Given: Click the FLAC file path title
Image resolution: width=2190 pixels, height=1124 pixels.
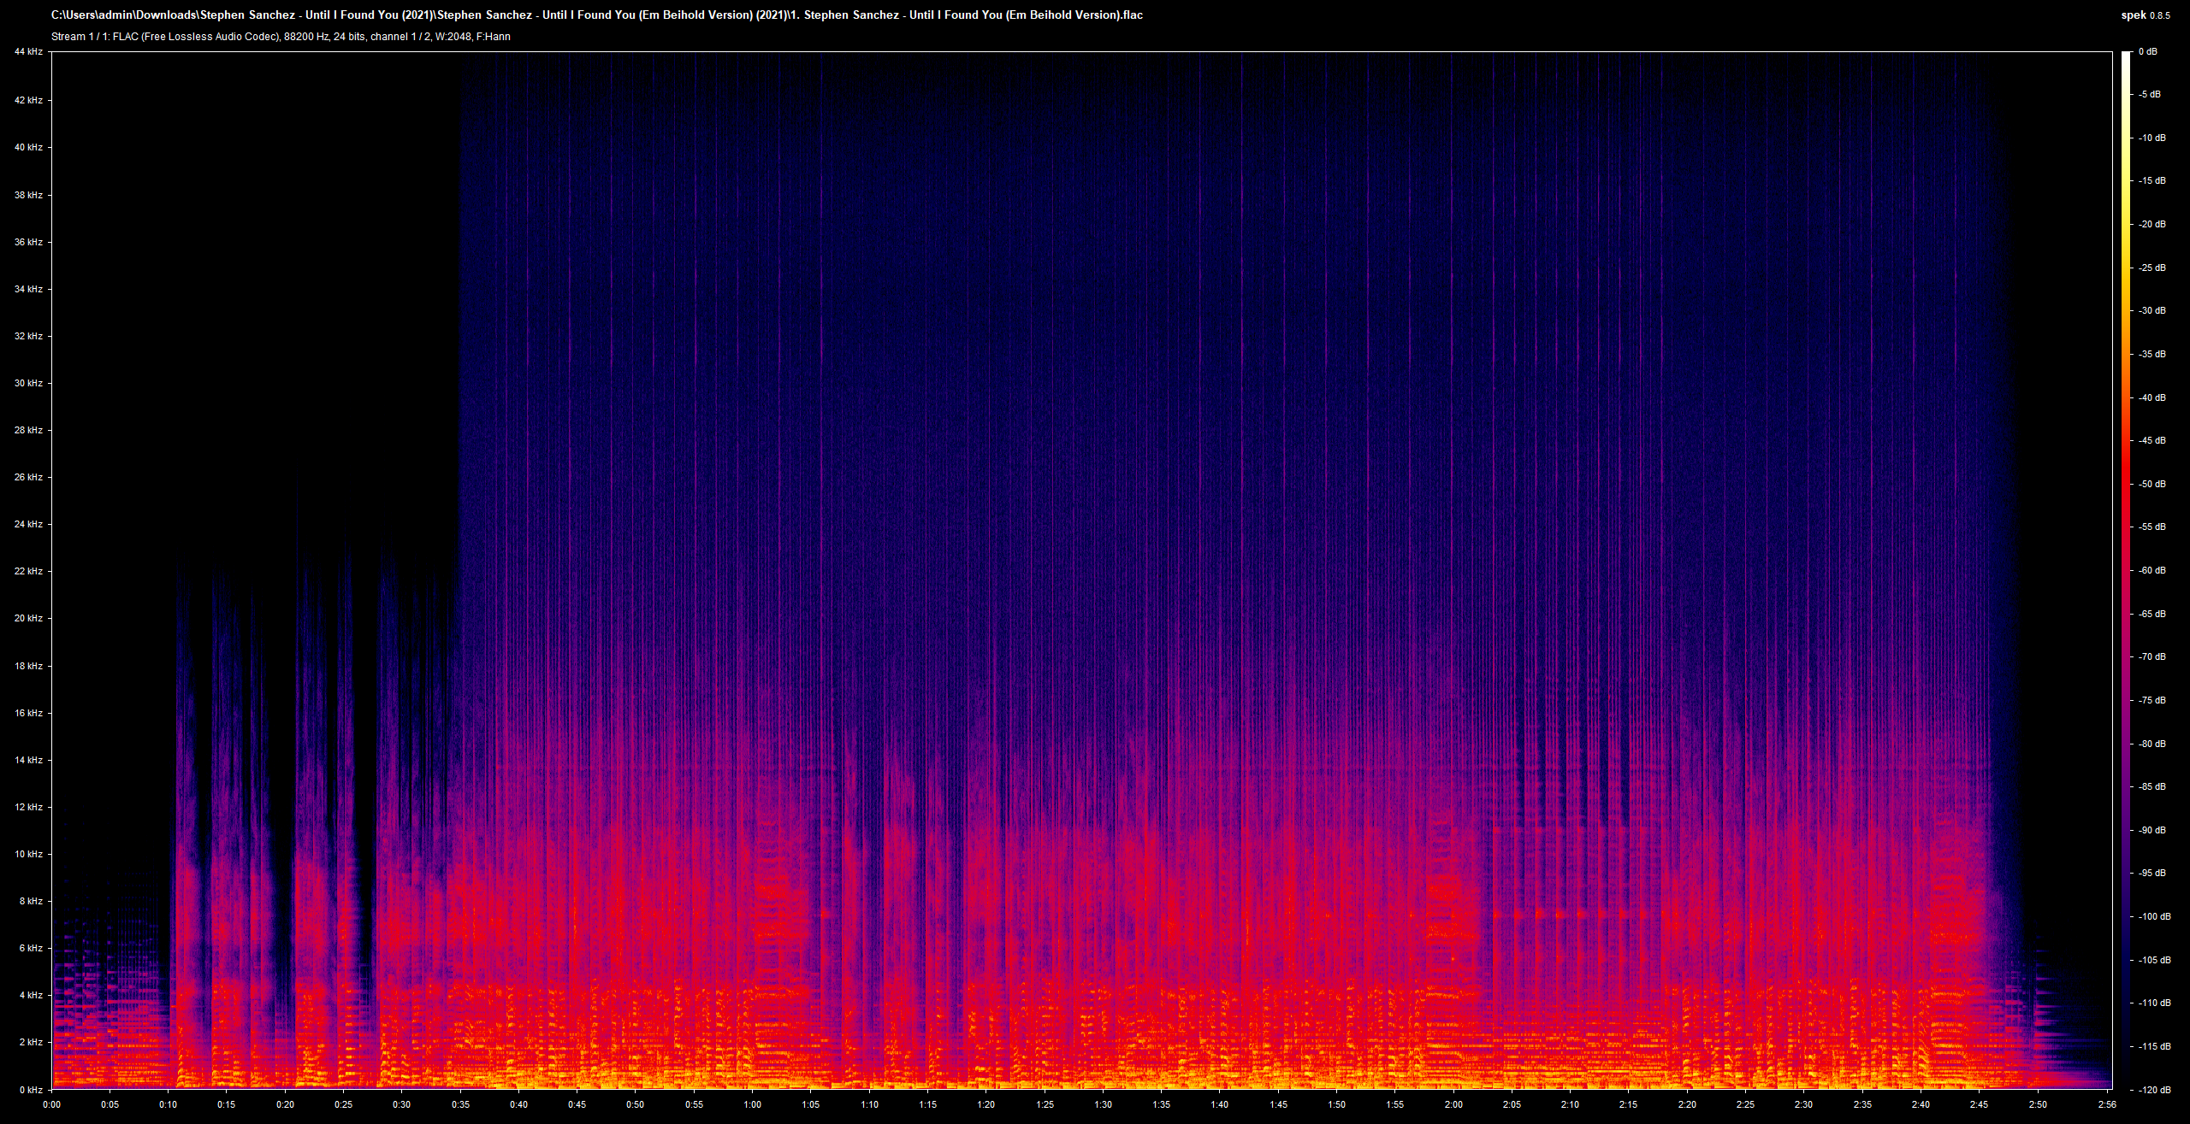Looking at the screenshot, I should [x=597, y=15].
